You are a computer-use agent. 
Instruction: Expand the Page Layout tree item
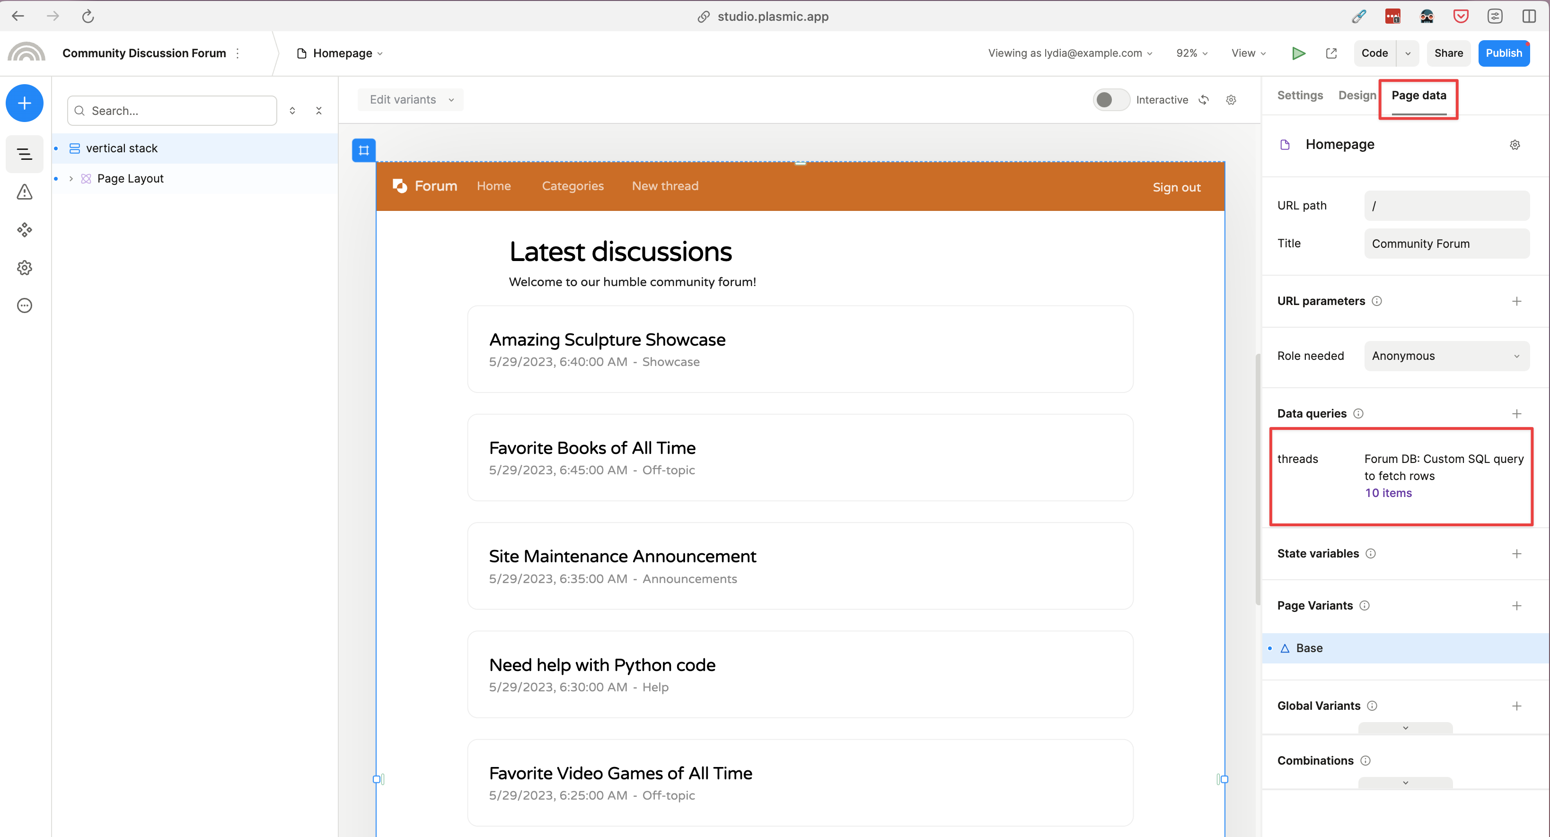tap(71, 179)
